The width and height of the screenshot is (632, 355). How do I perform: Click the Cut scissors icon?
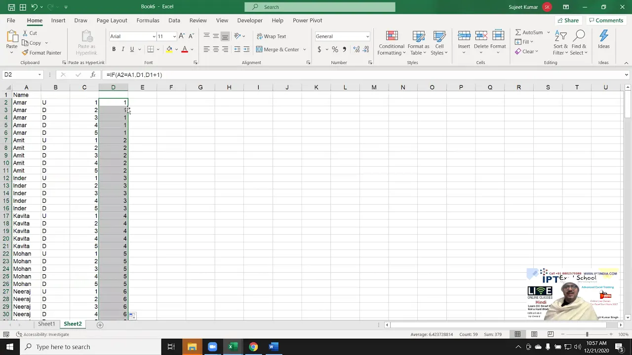click(25, 33)
